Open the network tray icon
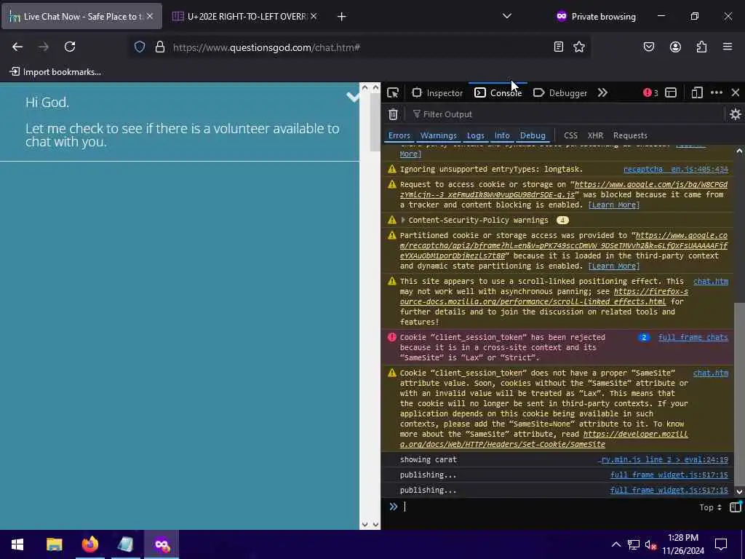Image resolution: width=745 pixels, height=559 pixels. pos(634,544)
